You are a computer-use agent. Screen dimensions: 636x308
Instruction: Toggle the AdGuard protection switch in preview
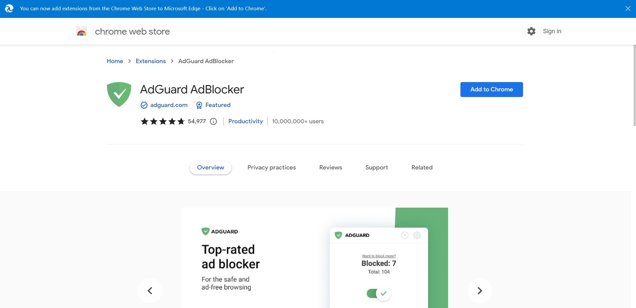(378, 293)
